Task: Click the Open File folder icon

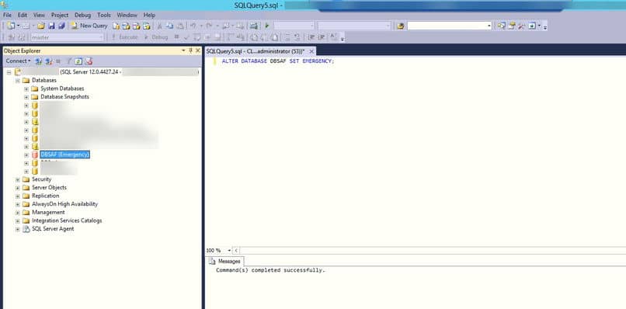Action: [x=40, y=26]
